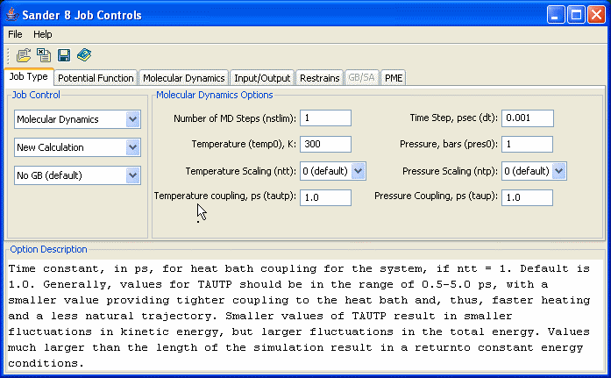Click the 'Molecular Dynamics Options' panel title
Image resolution: width=611 pixels, height=378 pixels.
click(x=214, y=95)
